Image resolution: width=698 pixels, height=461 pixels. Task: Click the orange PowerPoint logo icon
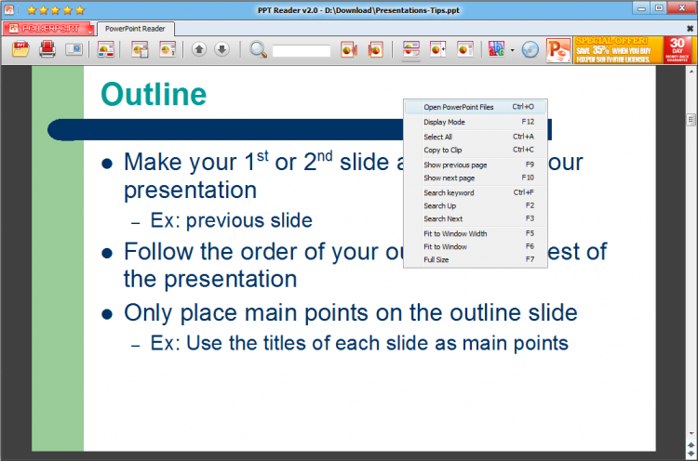click(x=558, y=50)
